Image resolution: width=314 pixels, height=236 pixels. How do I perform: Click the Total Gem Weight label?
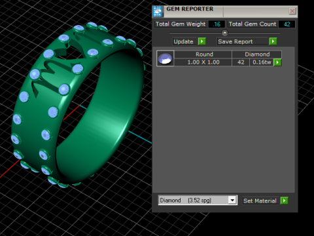pos(181,24)
